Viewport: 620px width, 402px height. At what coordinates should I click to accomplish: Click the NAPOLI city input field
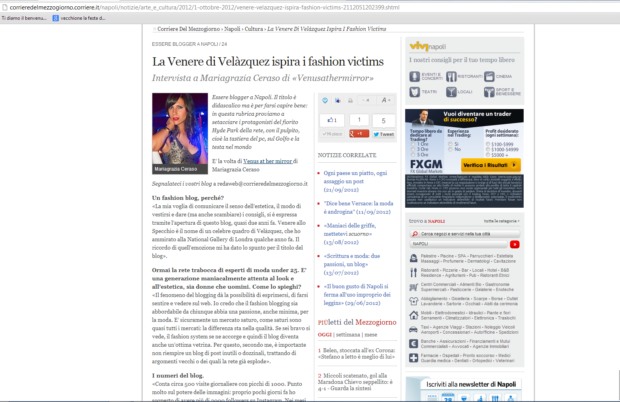click(458, 244)
